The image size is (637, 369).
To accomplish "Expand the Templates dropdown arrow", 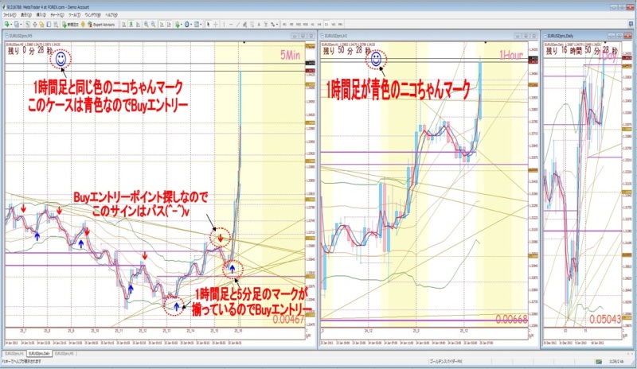I will point(201,25).
